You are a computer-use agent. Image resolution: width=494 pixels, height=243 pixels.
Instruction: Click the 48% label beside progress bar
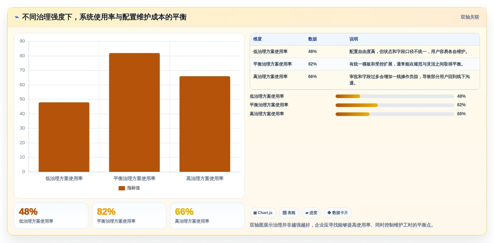tap(461, 96)
